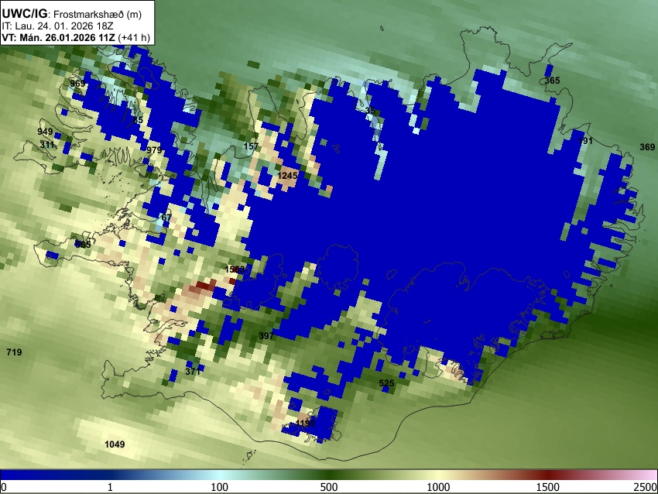Viewport: 658px width, 494px height.
Task: Click the color scale tick label 0
Action: coord(4,487)
